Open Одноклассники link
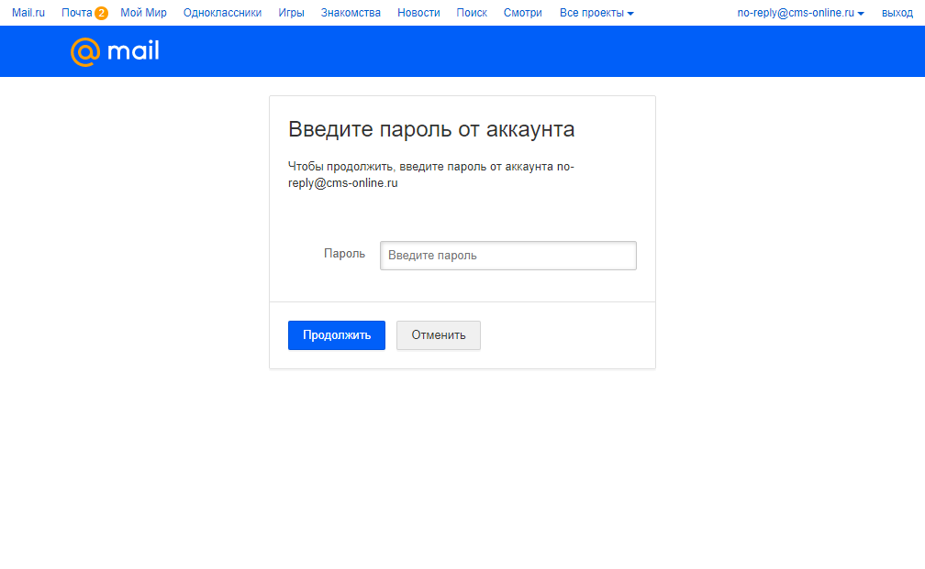Screen dimensions: 925x569 click(x=222, y=13)
